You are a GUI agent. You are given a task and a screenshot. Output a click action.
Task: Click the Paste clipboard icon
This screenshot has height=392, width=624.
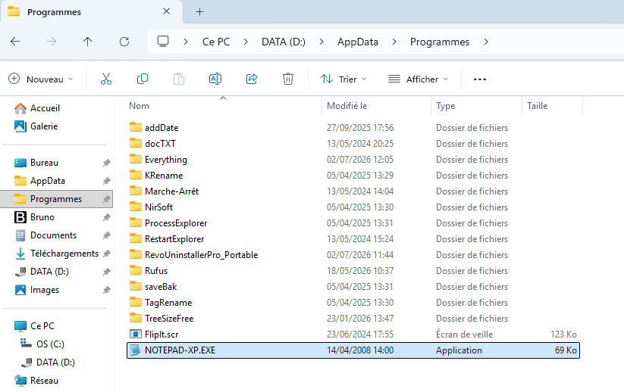179,79
